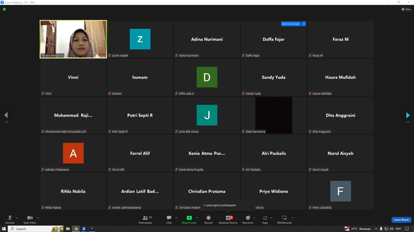
Task: Click Ask to Unmute on Daffa Fajar
Action: pyautogui.click(x=290, y=24)
